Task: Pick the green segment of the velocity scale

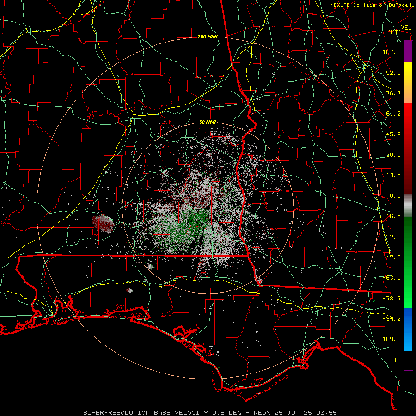Action: (x=408, y=263)
